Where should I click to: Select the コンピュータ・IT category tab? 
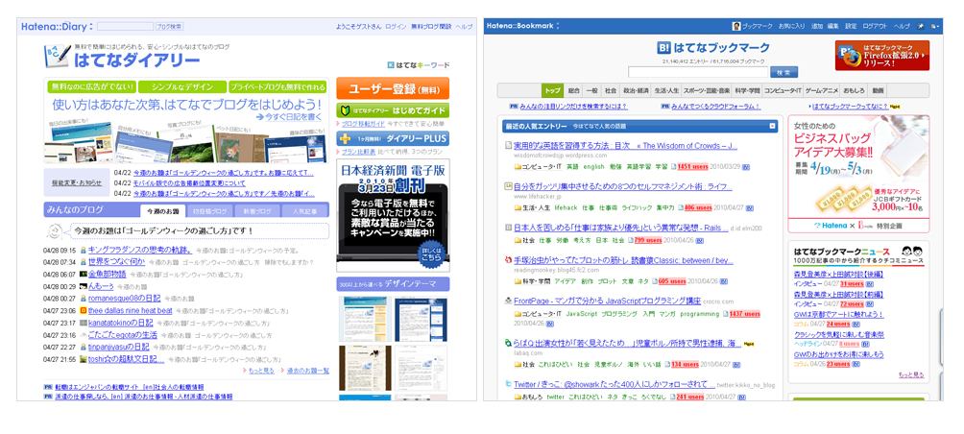point(783,90)
